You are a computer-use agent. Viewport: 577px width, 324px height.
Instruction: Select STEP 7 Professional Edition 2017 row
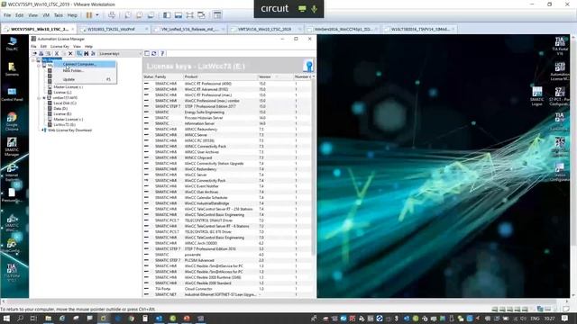227,106
